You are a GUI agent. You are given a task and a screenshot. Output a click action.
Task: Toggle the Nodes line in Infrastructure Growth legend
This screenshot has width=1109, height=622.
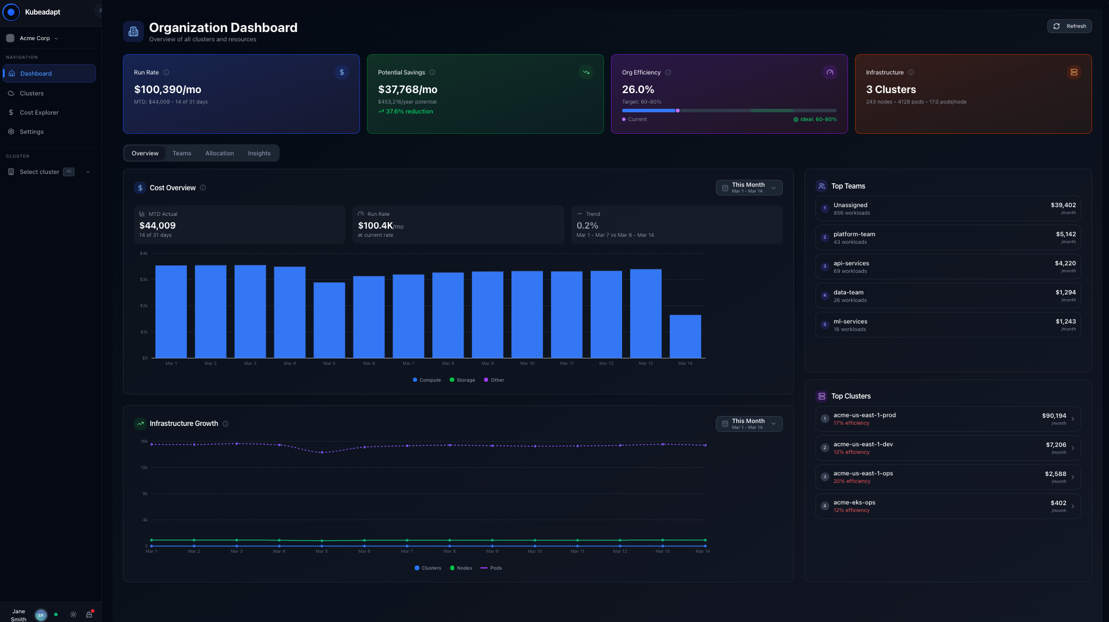pos(461,568)
